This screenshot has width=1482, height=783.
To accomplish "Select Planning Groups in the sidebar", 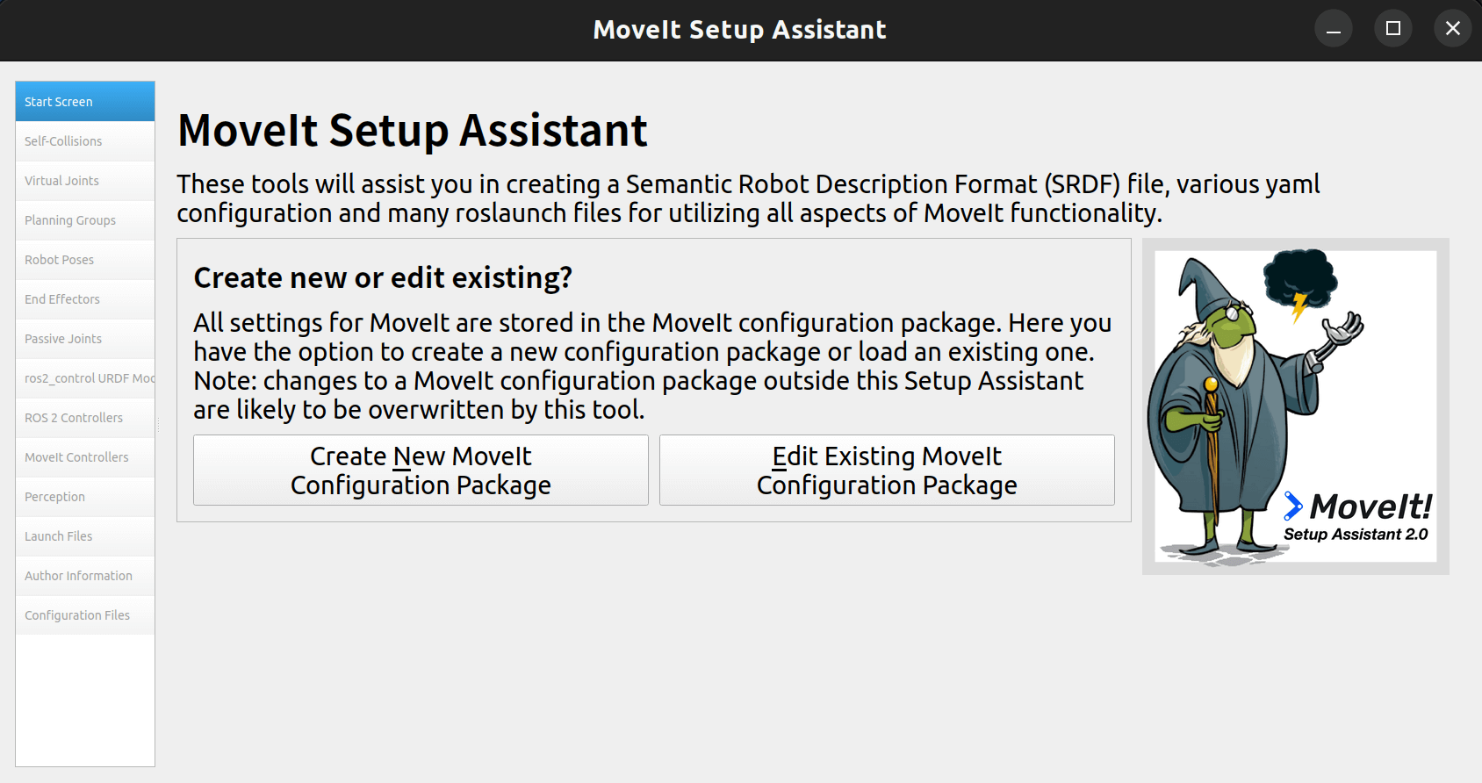I will (x=84, y=220).
